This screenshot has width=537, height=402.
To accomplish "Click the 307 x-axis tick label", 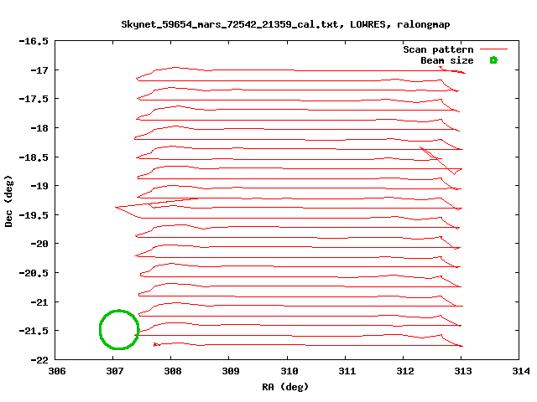I will 115,371.
